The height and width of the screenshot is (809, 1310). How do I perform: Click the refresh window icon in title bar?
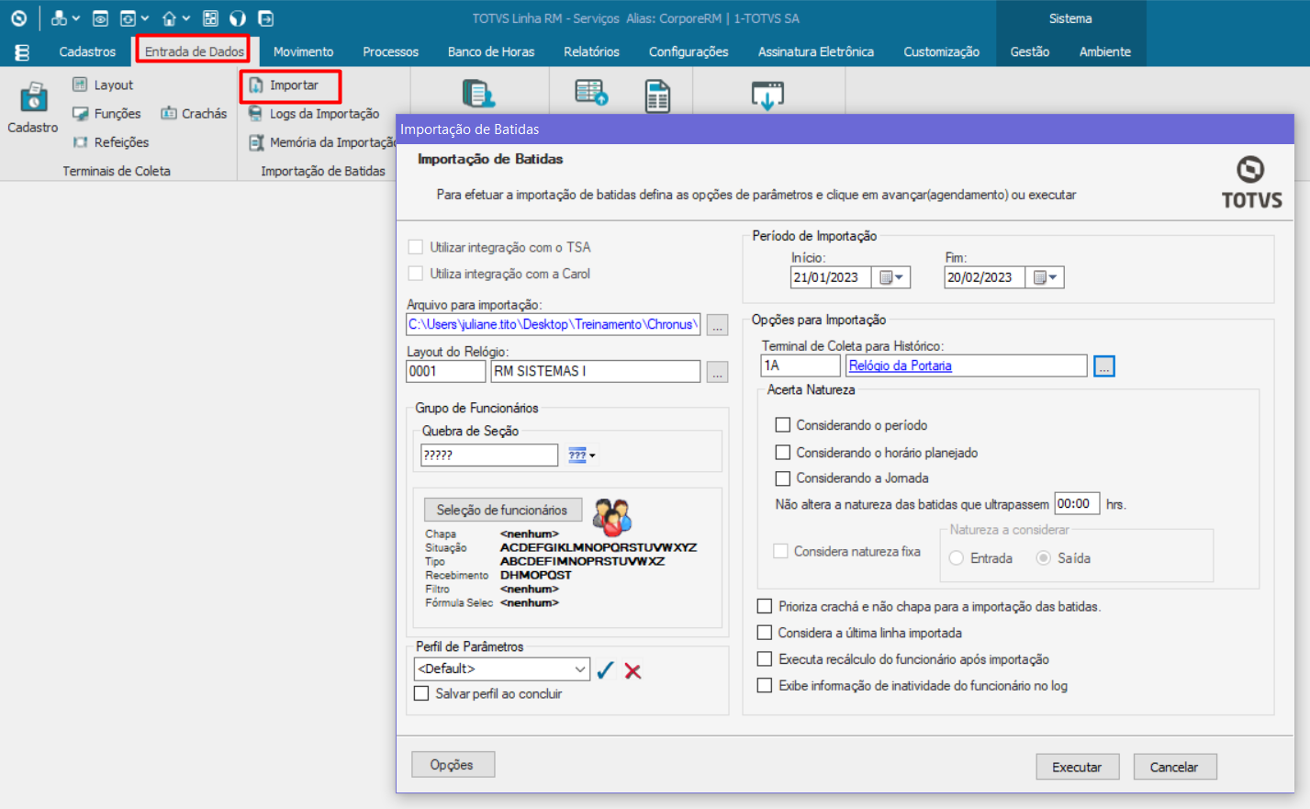coord(128,18)
